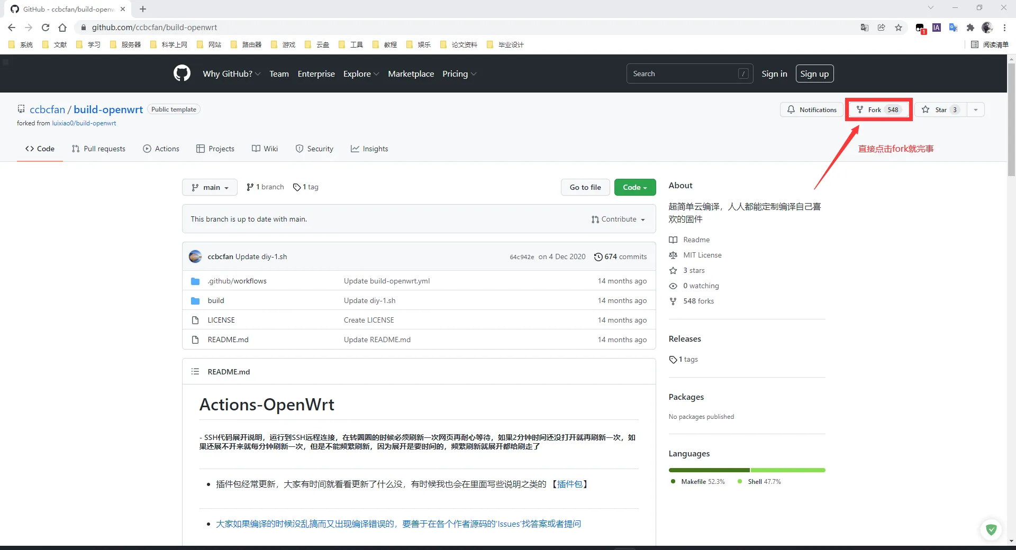Focus the GitHub Search field
Screen dimensions: 1016x550
pos(683,74)
